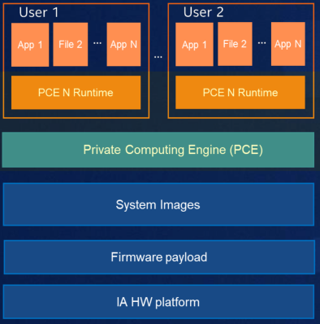Select File 2 block in User 1
320x324 pixels.
[71, 44]
